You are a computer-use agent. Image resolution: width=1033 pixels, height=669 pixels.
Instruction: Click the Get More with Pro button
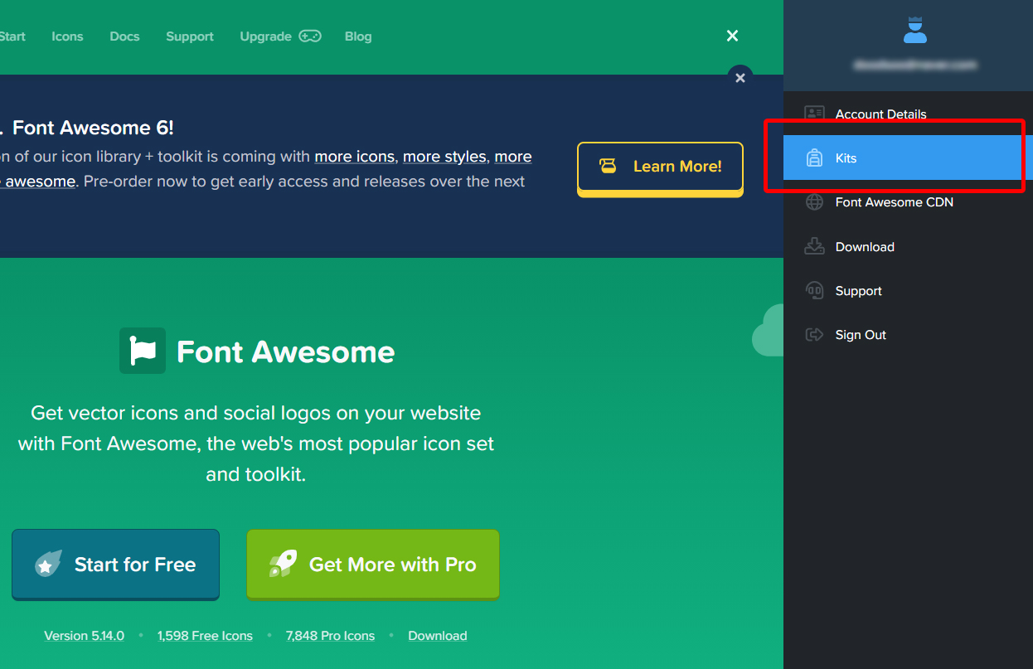(373, 565)
